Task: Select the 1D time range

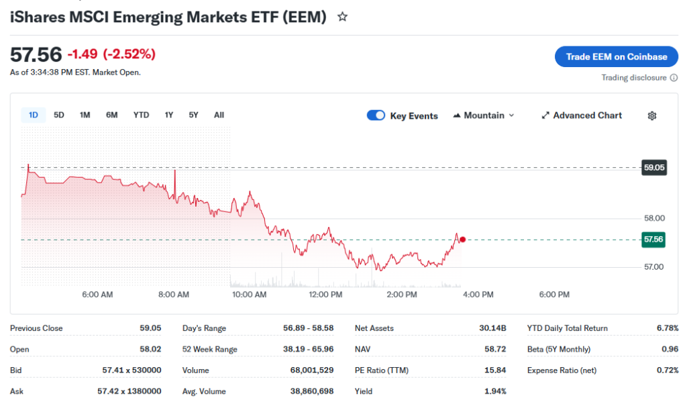Action: pos(34,115)
